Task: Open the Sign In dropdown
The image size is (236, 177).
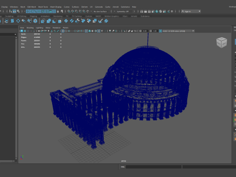Action: coord(191,11)
